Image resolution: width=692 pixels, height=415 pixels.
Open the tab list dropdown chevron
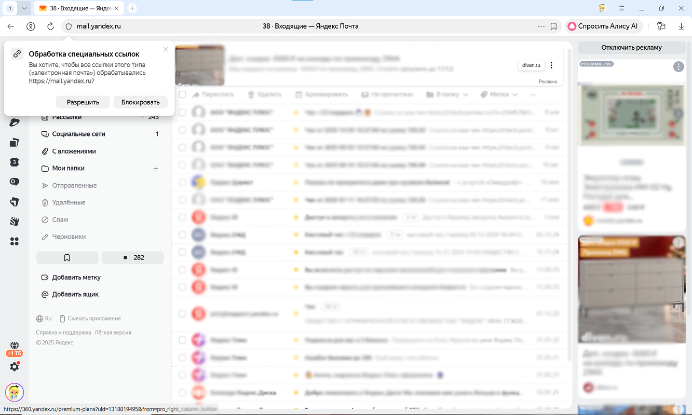coord(24,8)
